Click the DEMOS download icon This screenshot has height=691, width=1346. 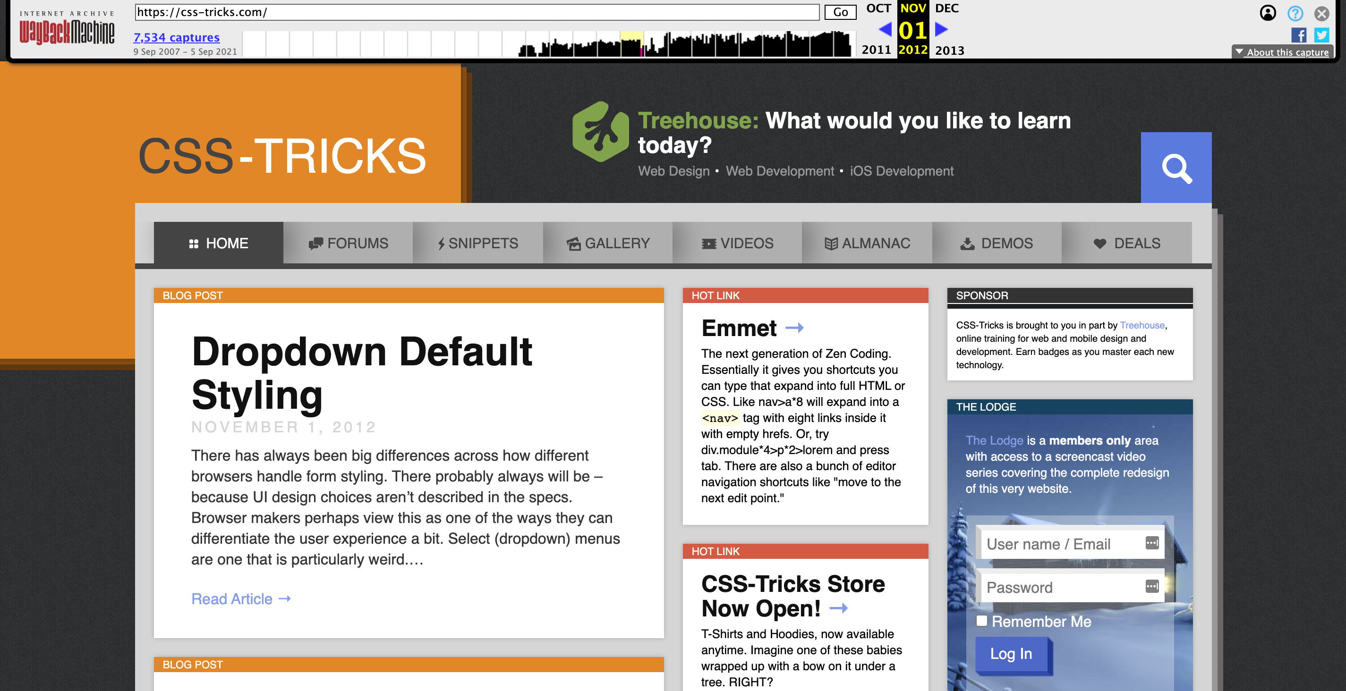click(967, 243)
